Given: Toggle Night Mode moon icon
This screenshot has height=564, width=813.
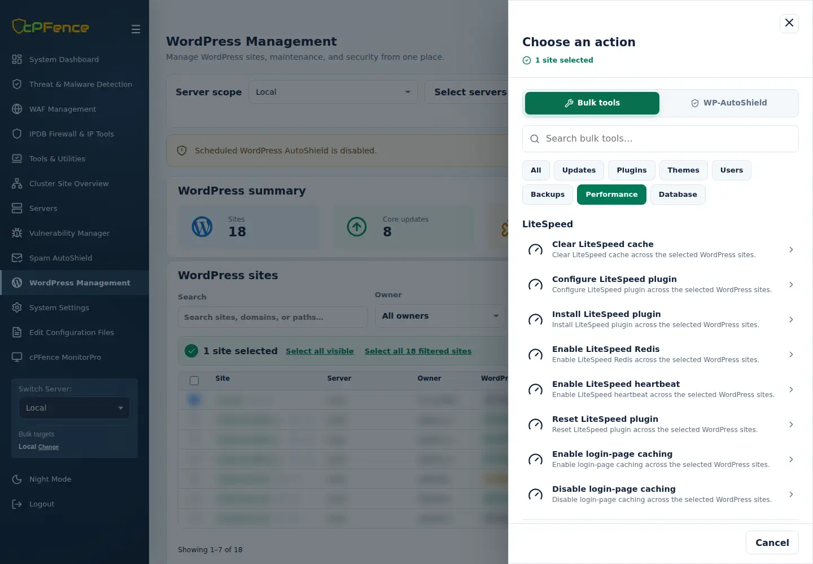Looking at the screenshot, I should 17,479.
